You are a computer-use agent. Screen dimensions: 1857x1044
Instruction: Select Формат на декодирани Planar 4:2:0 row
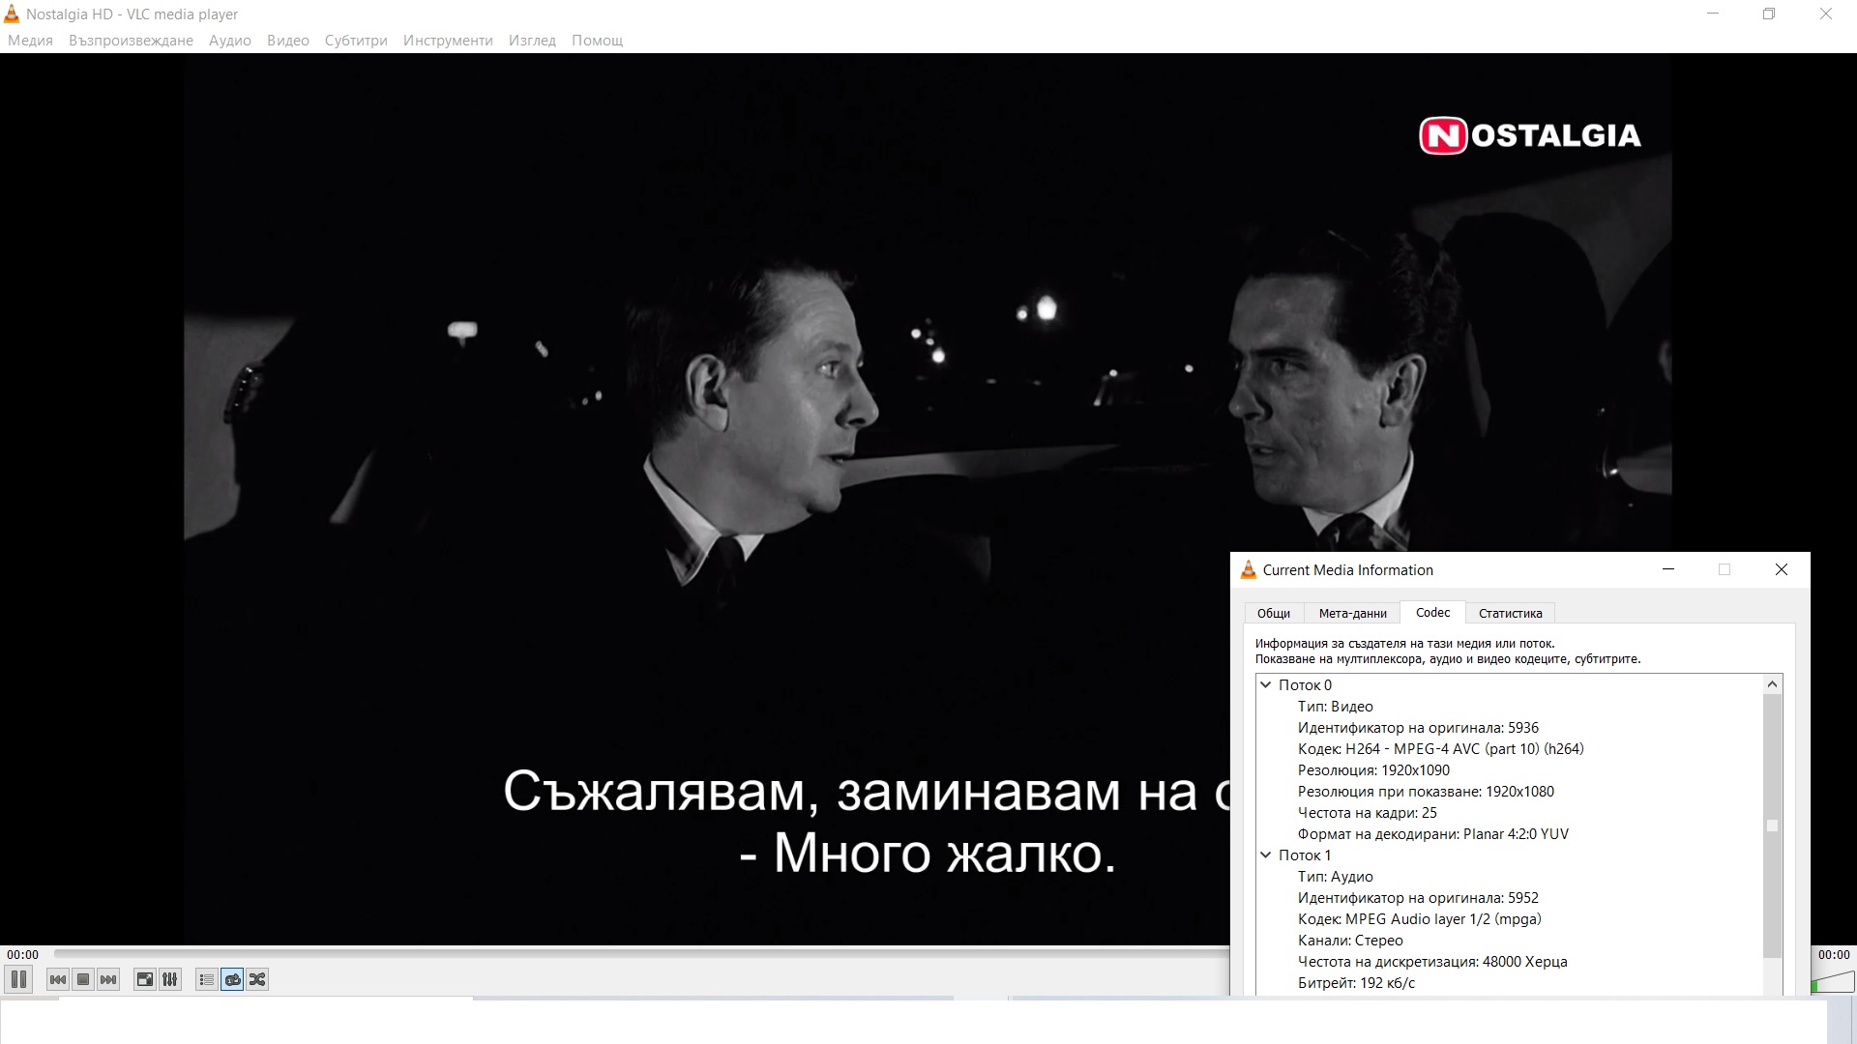1432,834
